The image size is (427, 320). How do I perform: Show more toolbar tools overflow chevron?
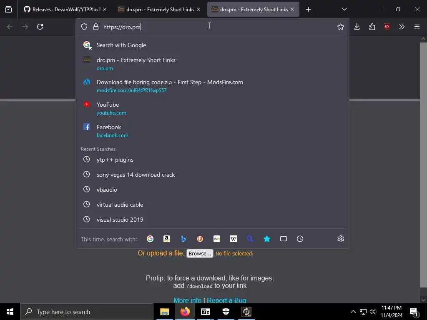click(402, 27)
